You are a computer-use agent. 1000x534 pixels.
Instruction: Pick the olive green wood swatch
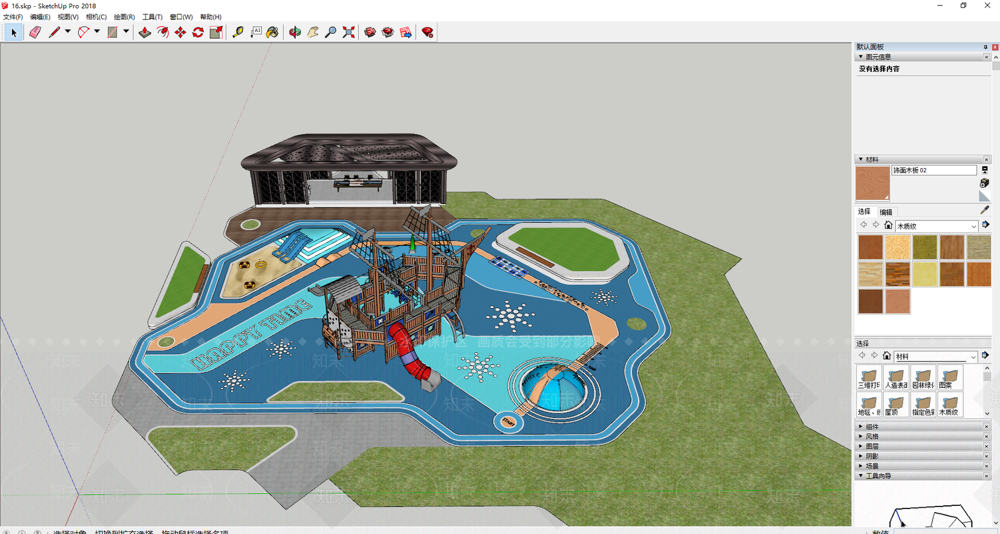pos(925,247)
